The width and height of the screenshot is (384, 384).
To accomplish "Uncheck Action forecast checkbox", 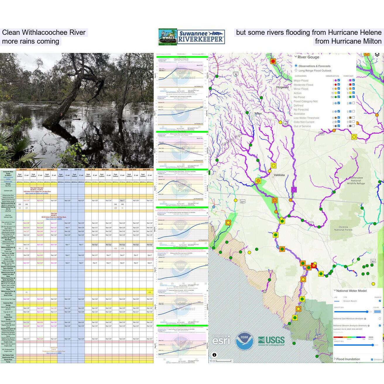I will pos(354,93).
